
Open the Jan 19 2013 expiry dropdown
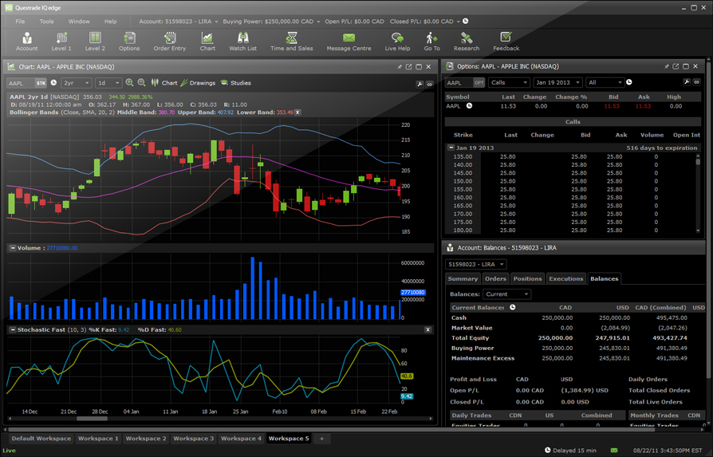click(x=557, y=82)
